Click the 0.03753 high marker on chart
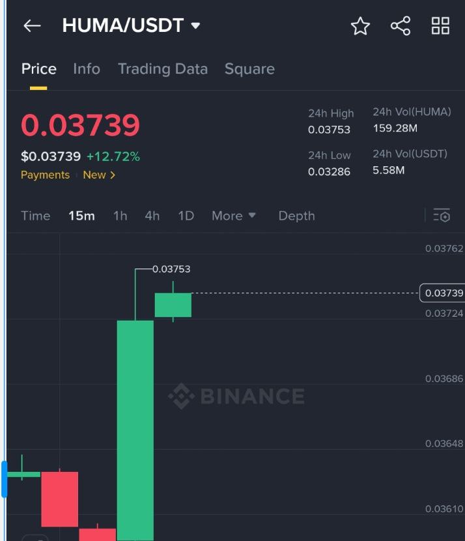The height and width of the screenshot is (541, 465). (x=171, y=269)
